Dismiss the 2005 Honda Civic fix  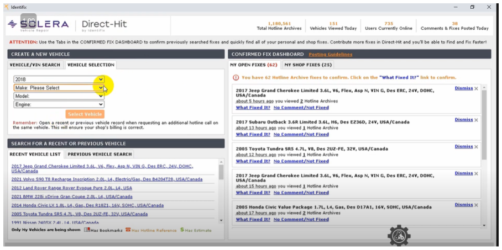(x=464, y=205)
